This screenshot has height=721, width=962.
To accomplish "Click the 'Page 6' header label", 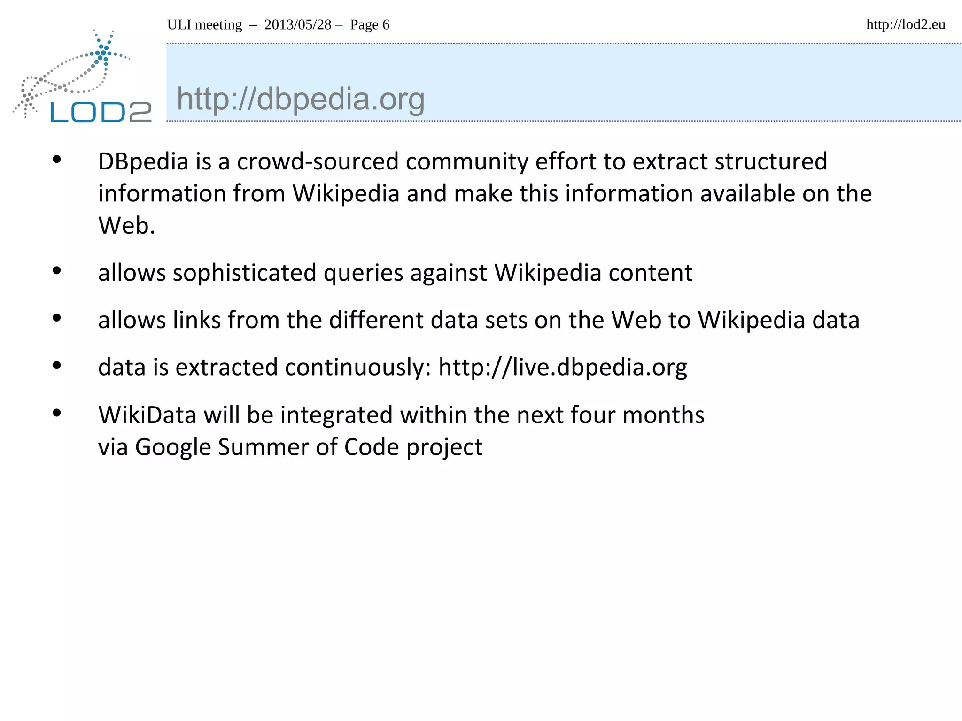I will coord(370,24).
